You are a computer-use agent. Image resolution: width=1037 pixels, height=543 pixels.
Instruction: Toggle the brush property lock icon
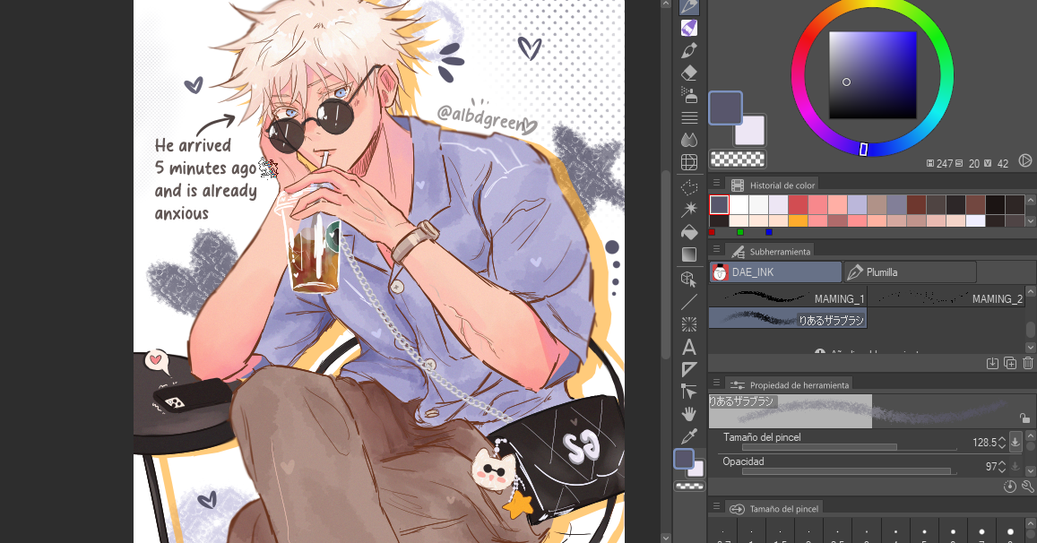[x=1024, y=418]
